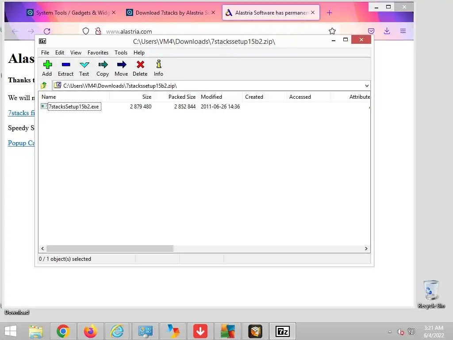Screen dimensions: 453x340
Task: Click the modified date 2011-06-26 14:36
Action: tap(220, 106)
